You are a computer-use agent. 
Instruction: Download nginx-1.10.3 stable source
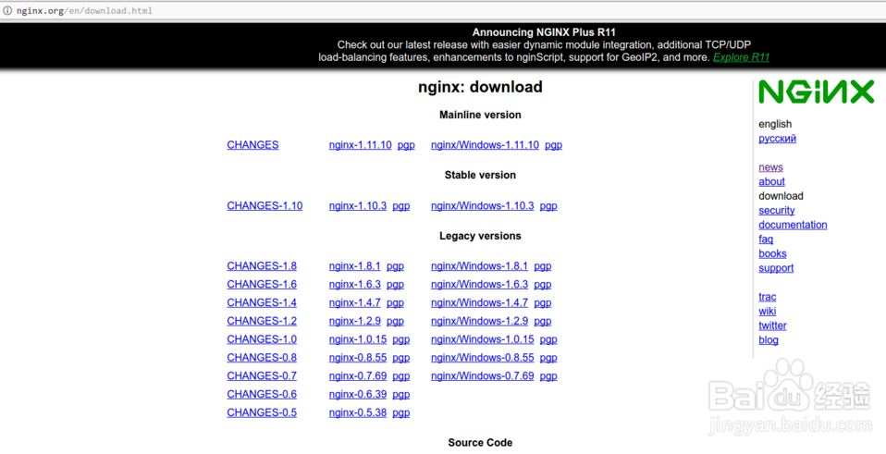pyautogui.click(x=357, y=206)
